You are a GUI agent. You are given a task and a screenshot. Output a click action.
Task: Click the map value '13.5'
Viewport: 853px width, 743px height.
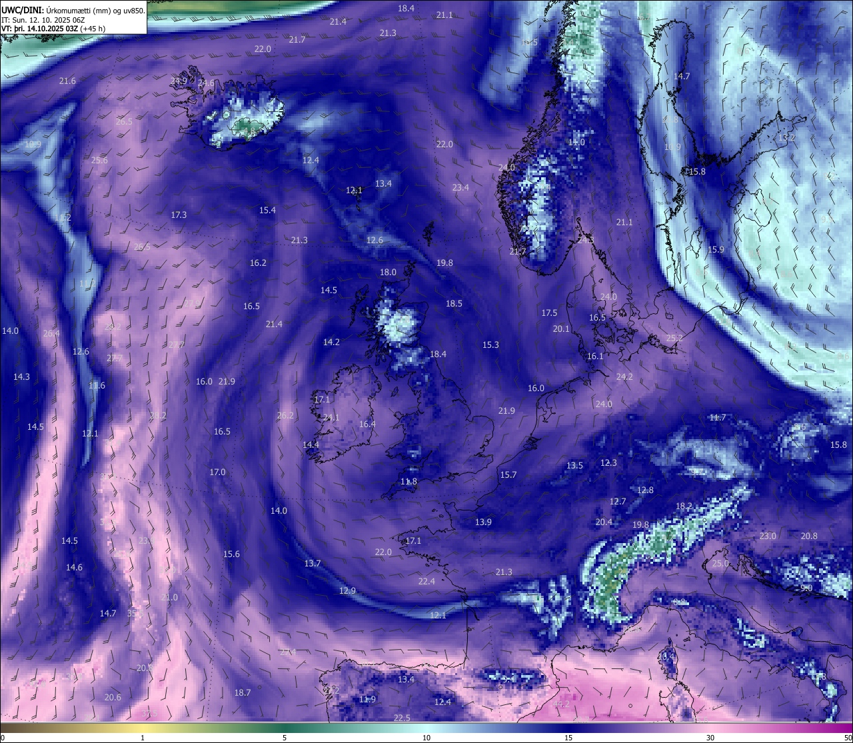pos(574,466)
